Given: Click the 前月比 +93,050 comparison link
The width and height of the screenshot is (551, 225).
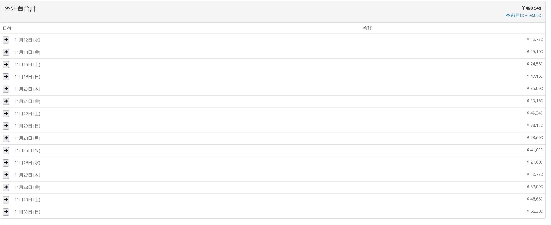Looking at the screenshot, I should click(x=523, y=16).
